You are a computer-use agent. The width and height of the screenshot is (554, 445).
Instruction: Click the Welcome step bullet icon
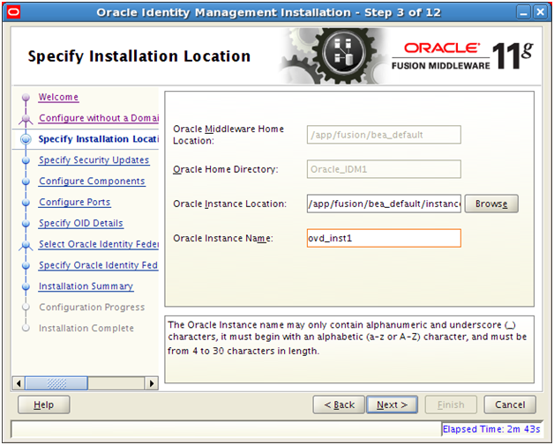tap(26, 97)
